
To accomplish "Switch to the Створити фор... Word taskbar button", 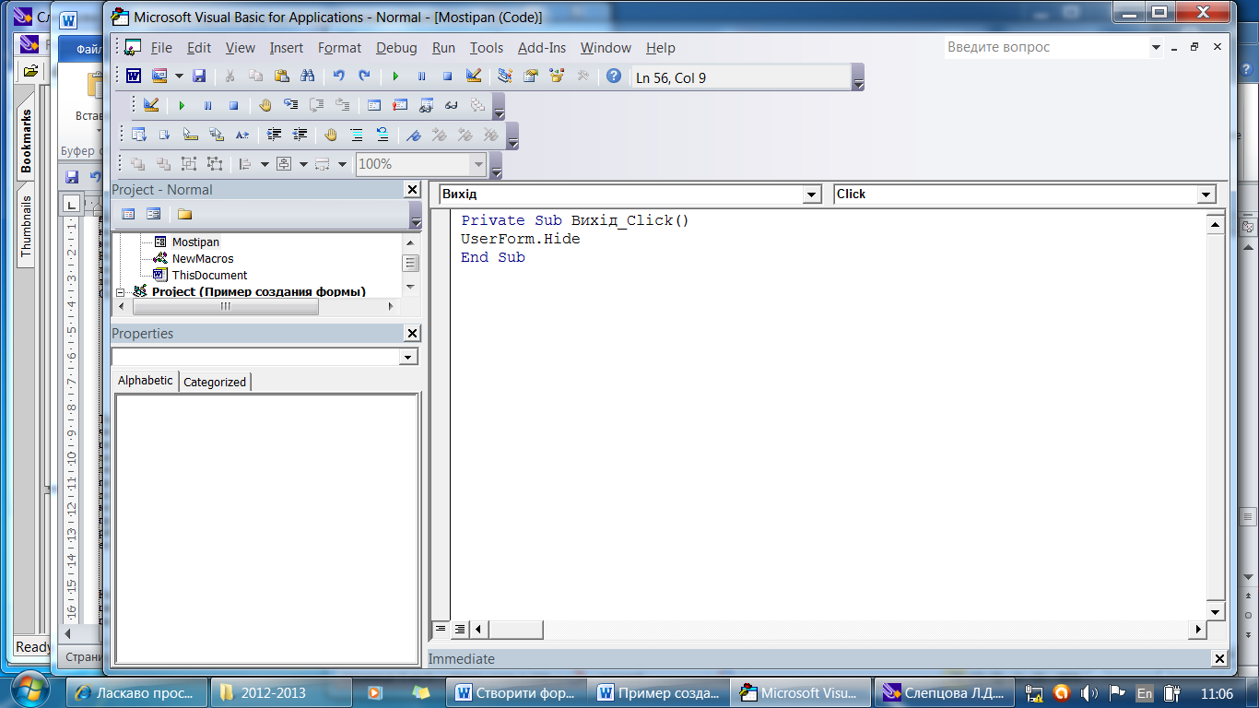I will tap(517, 692).
